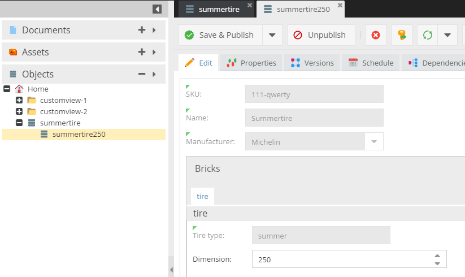Collapse the summertire tree node
The image size is (465, 277).
tap(19, 123)
